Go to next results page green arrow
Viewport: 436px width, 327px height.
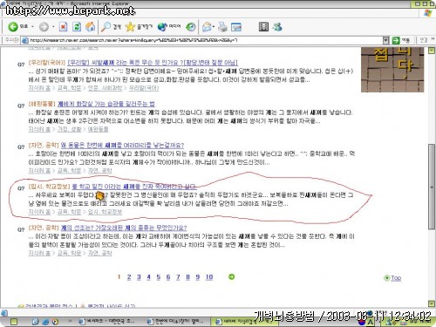point(231,276)
